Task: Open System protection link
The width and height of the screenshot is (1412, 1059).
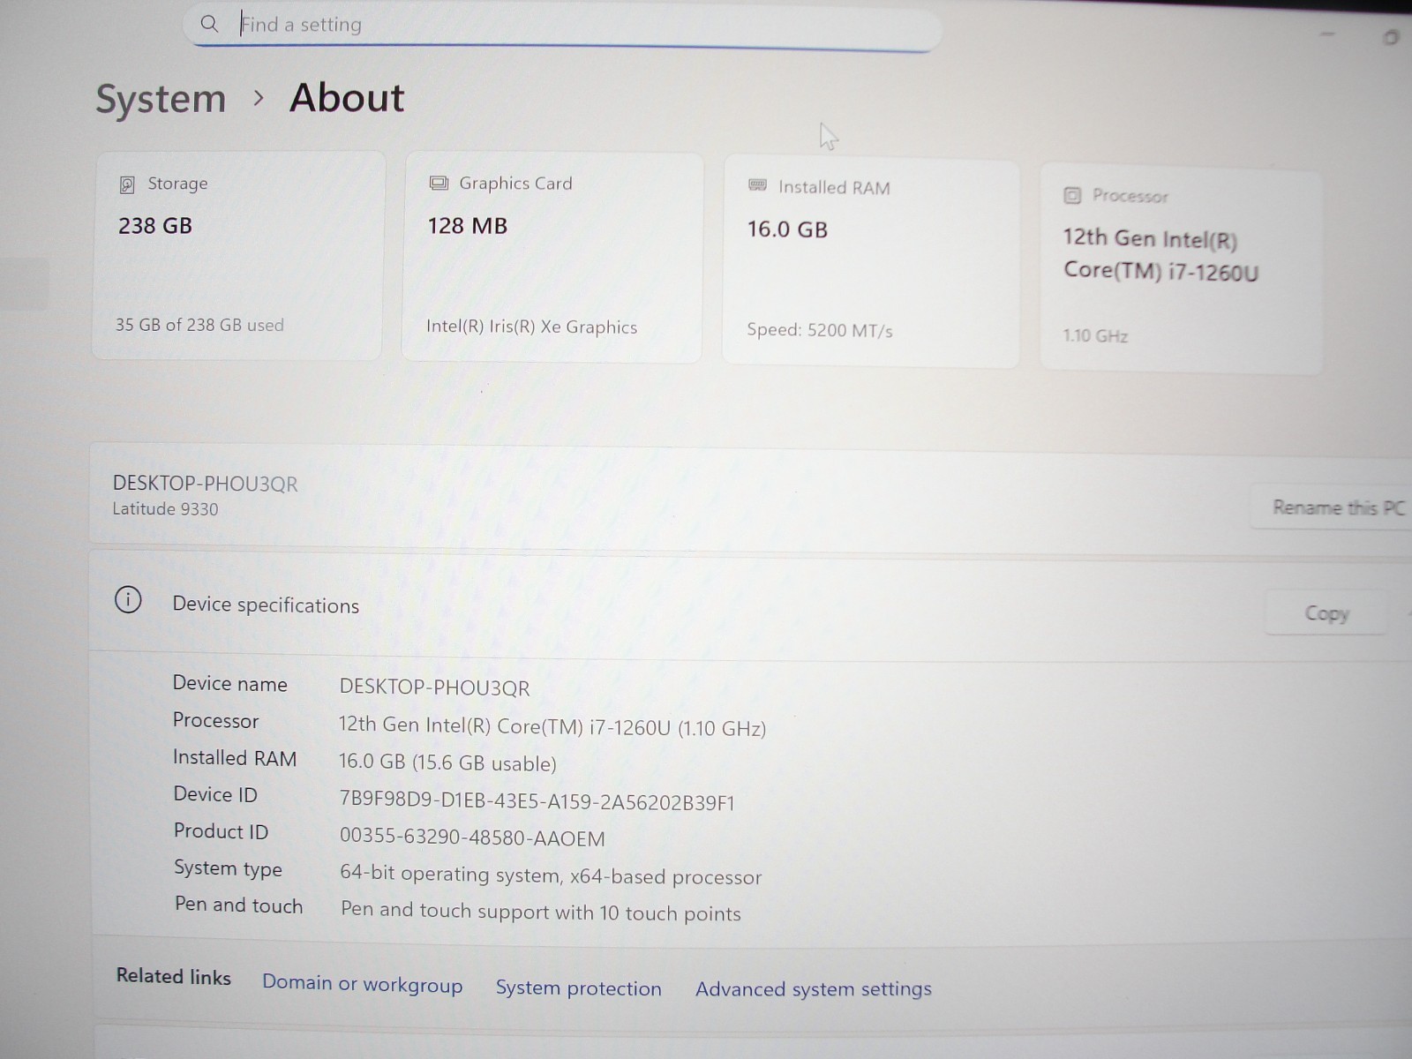Action: (x=578, y=988)
